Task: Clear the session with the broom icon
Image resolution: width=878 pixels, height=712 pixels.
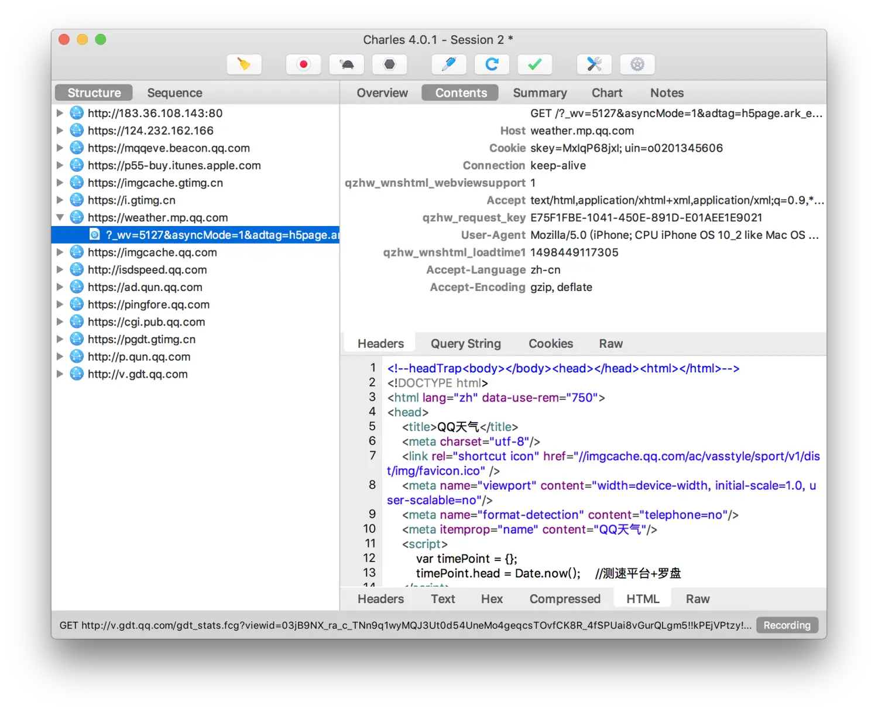Action: [244, 64]
